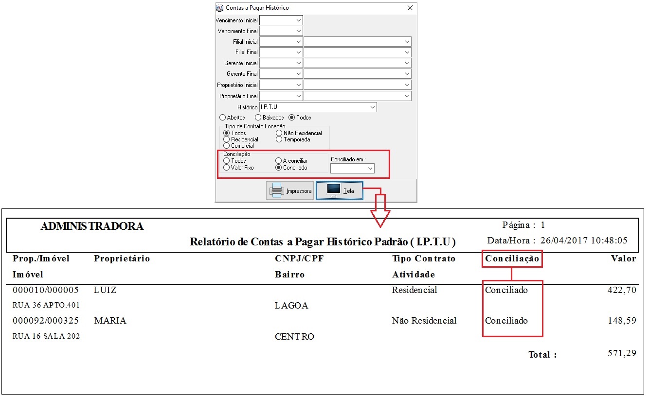Expand the Histórico I.P.T.U dropdown

372,107
